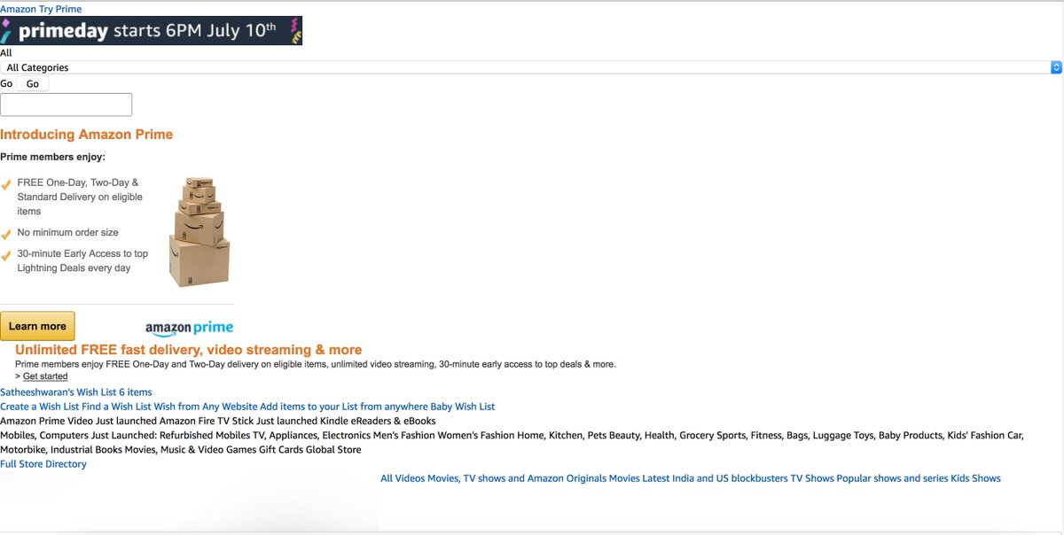The image size is (1064, 535).
Task: Click the Learn more button
Action: click(x=37, y=326)
